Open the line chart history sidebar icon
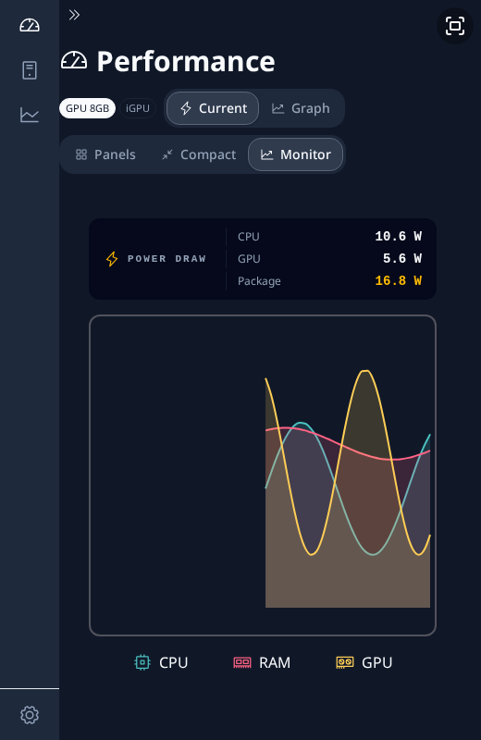Image resolution: width=481 pixels, height=740 pixels. [x=30, y=115]
